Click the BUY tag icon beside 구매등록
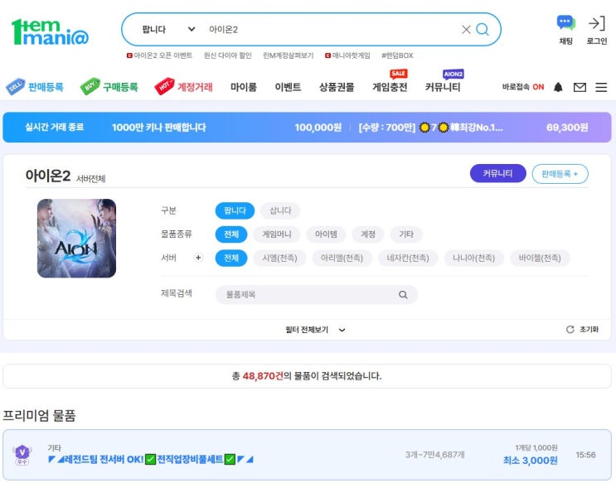 click(90, 86)
